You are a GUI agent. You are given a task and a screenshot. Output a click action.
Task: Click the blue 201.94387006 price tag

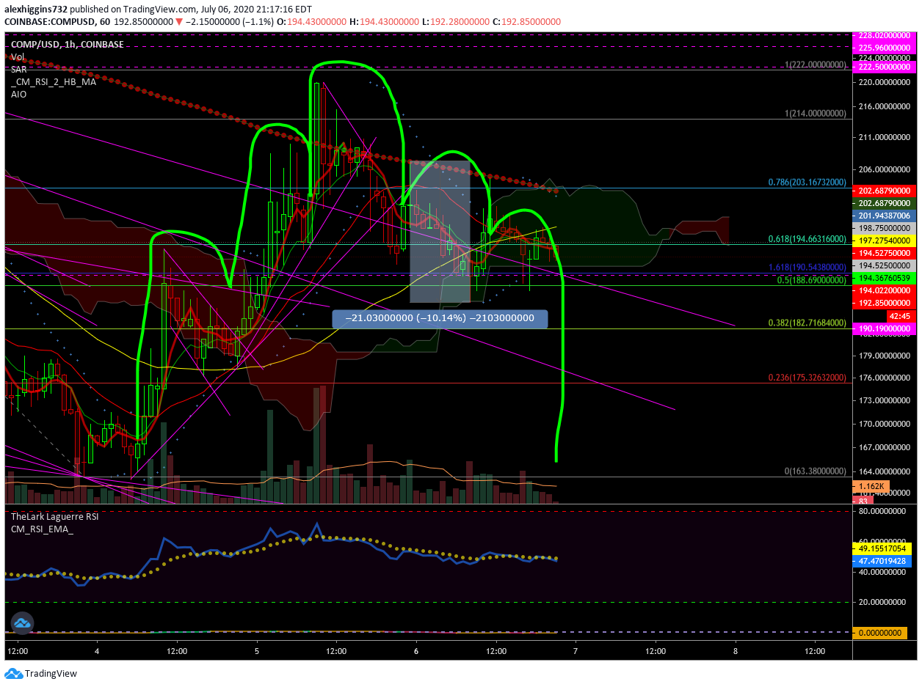883,216
